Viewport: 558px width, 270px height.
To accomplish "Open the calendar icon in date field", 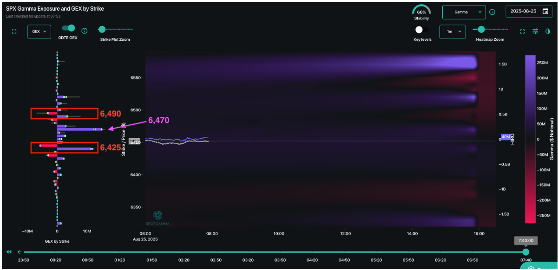I will [x=545, y=11].
